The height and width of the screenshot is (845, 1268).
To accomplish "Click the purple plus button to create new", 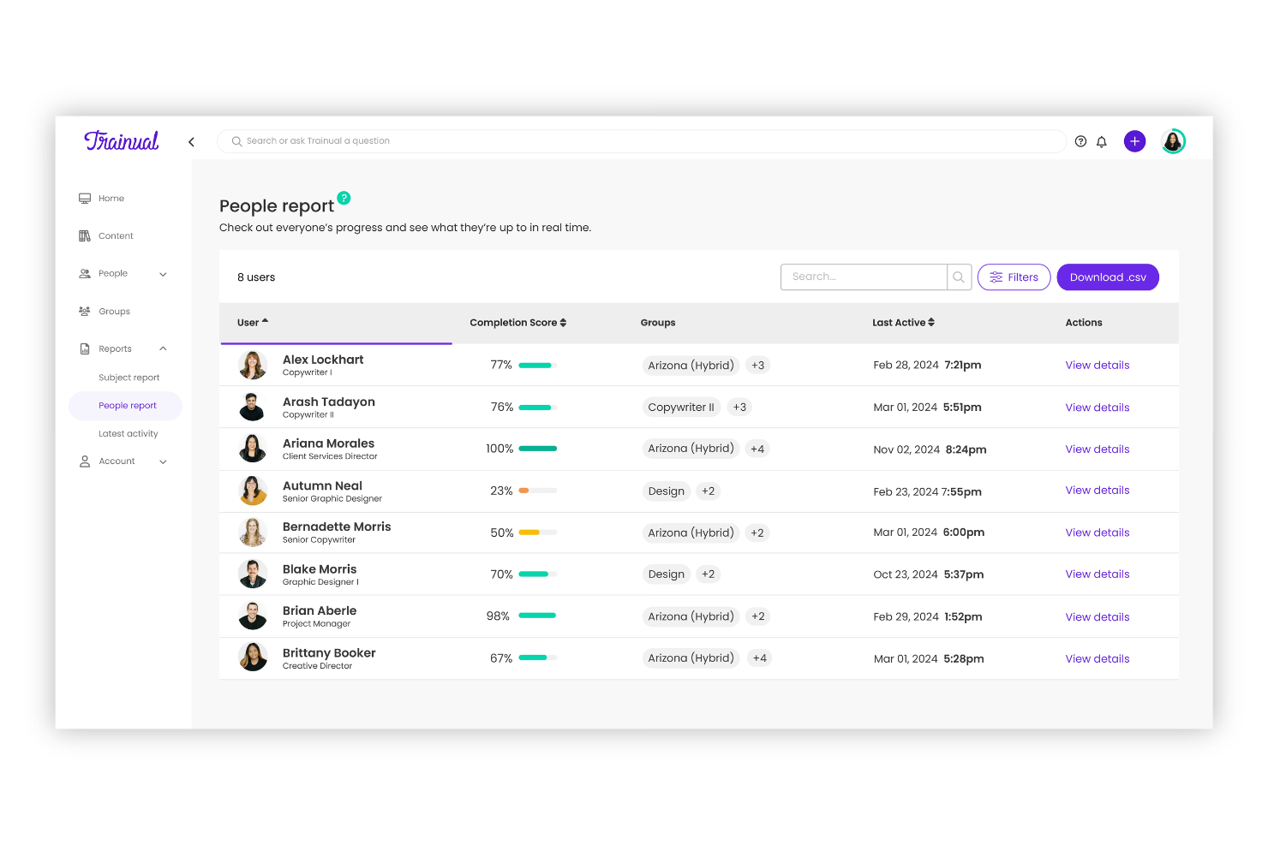I will pyautogui.click(x=1134, y=140).
